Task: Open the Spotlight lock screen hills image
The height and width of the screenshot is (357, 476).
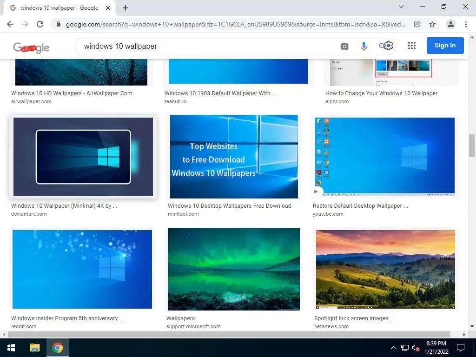Action: point(385,269)
